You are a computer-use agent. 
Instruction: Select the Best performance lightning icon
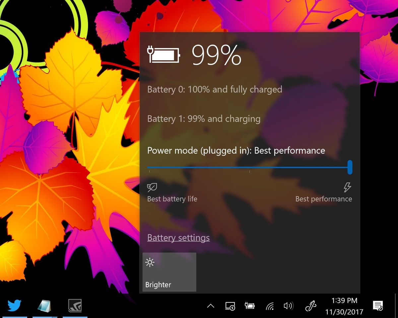point(347,187)
